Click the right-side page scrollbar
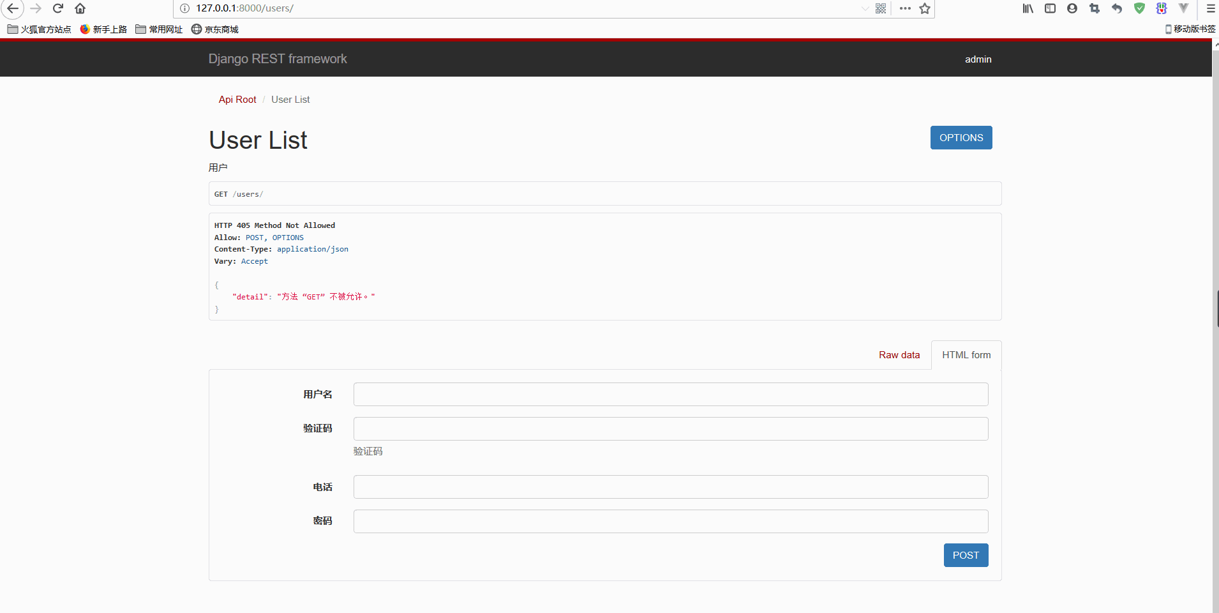The height and width of the screenshot is (613, 1219). tap(1216, 308)
